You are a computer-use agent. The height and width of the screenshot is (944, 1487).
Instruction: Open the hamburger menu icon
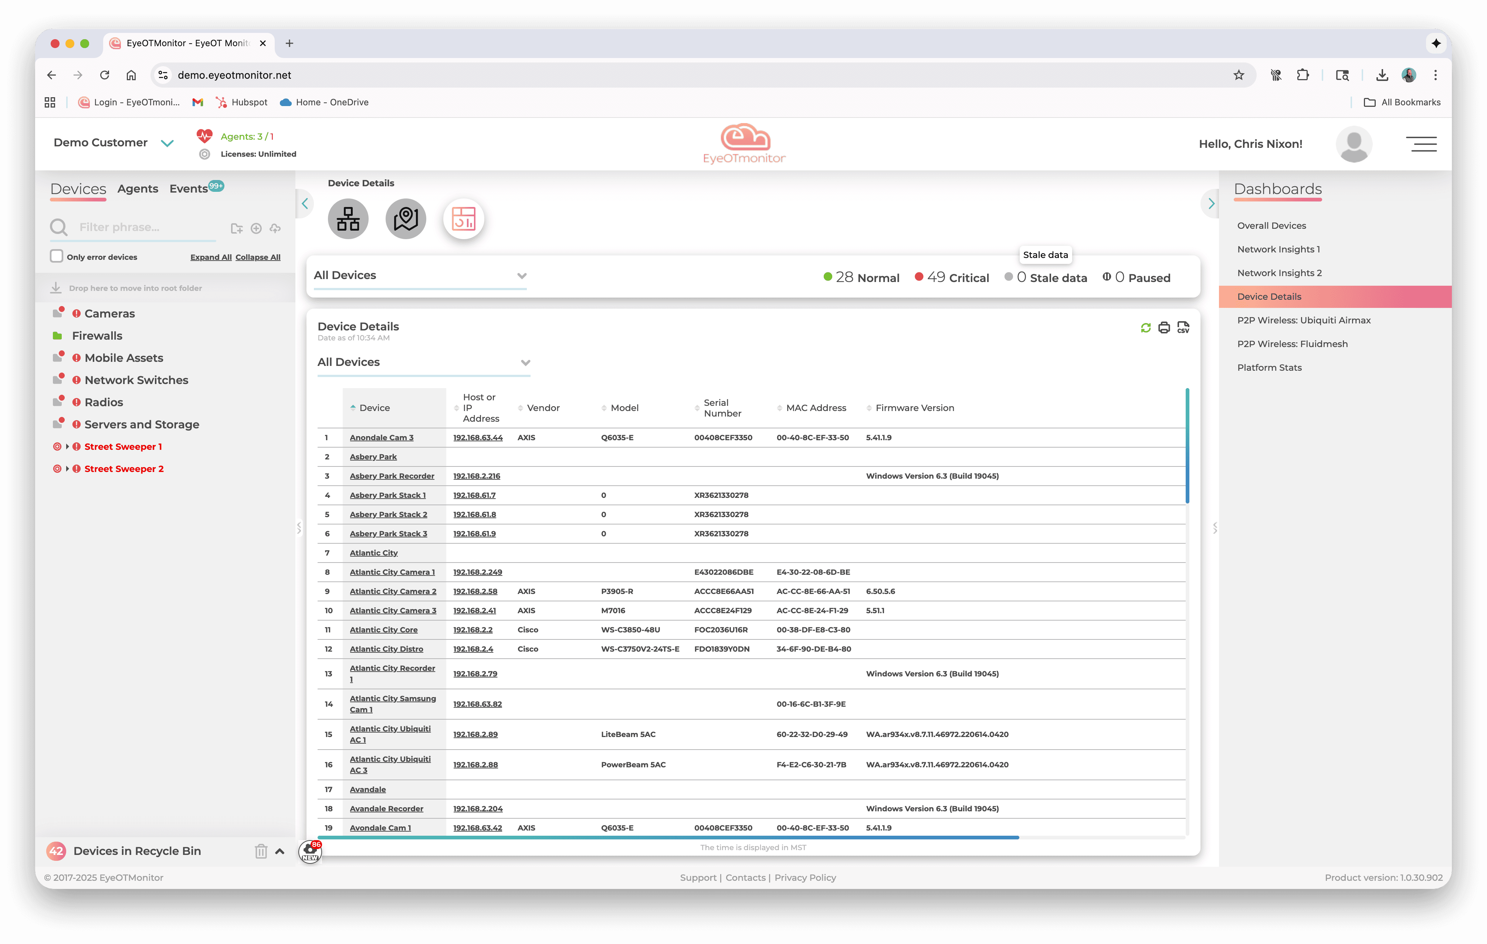[x=1421, y=144]
